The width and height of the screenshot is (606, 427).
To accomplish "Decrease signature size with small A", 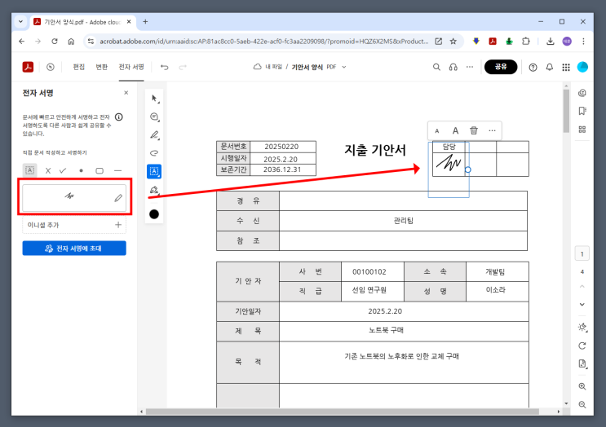I will pos(437,131).
